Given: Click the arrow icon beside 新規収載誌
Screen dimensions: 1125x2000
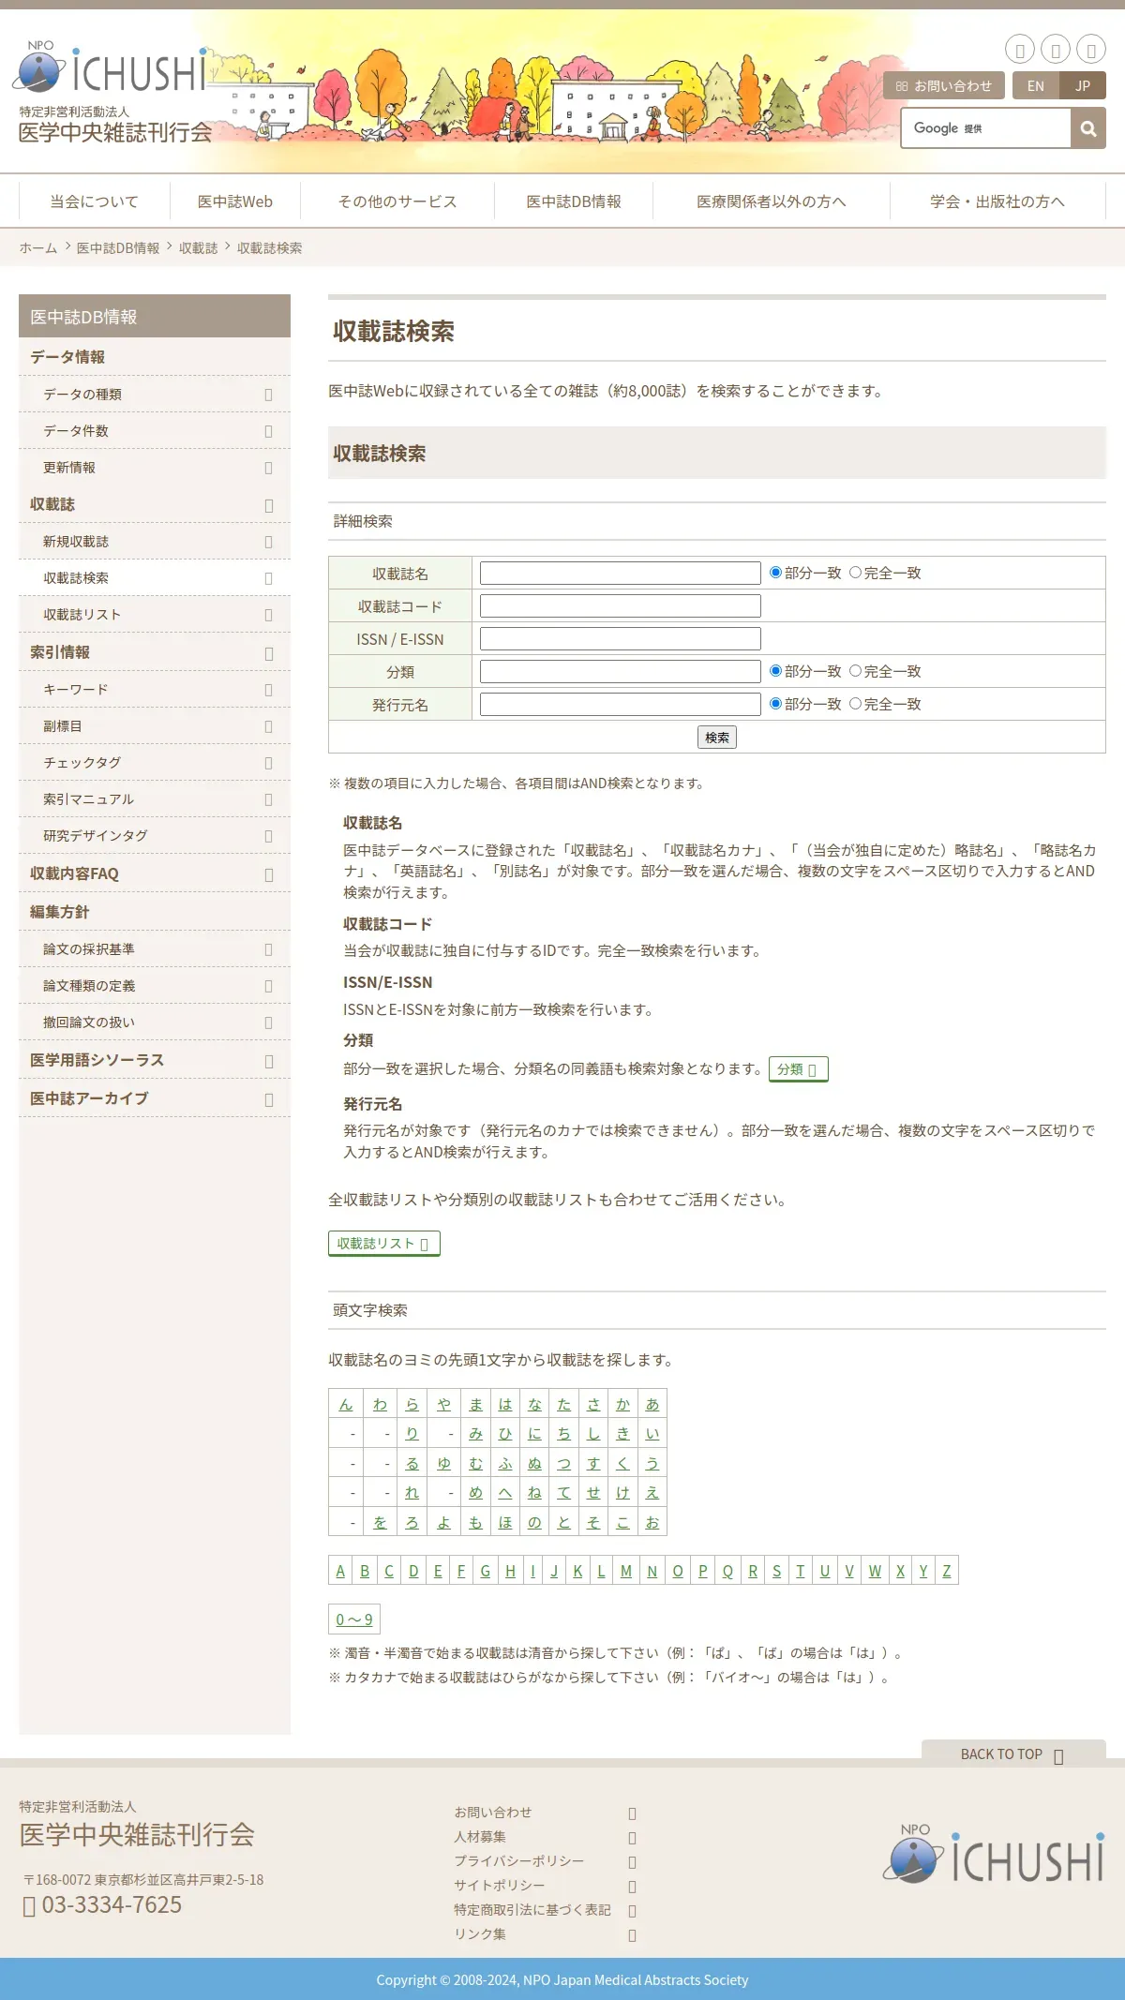Looking at the screenshot, I should (x=268, y=542).
